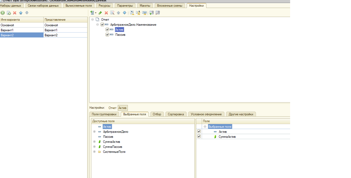Click the last structure toolbar settings icon

pyautogui.click(x=158, y=13)
